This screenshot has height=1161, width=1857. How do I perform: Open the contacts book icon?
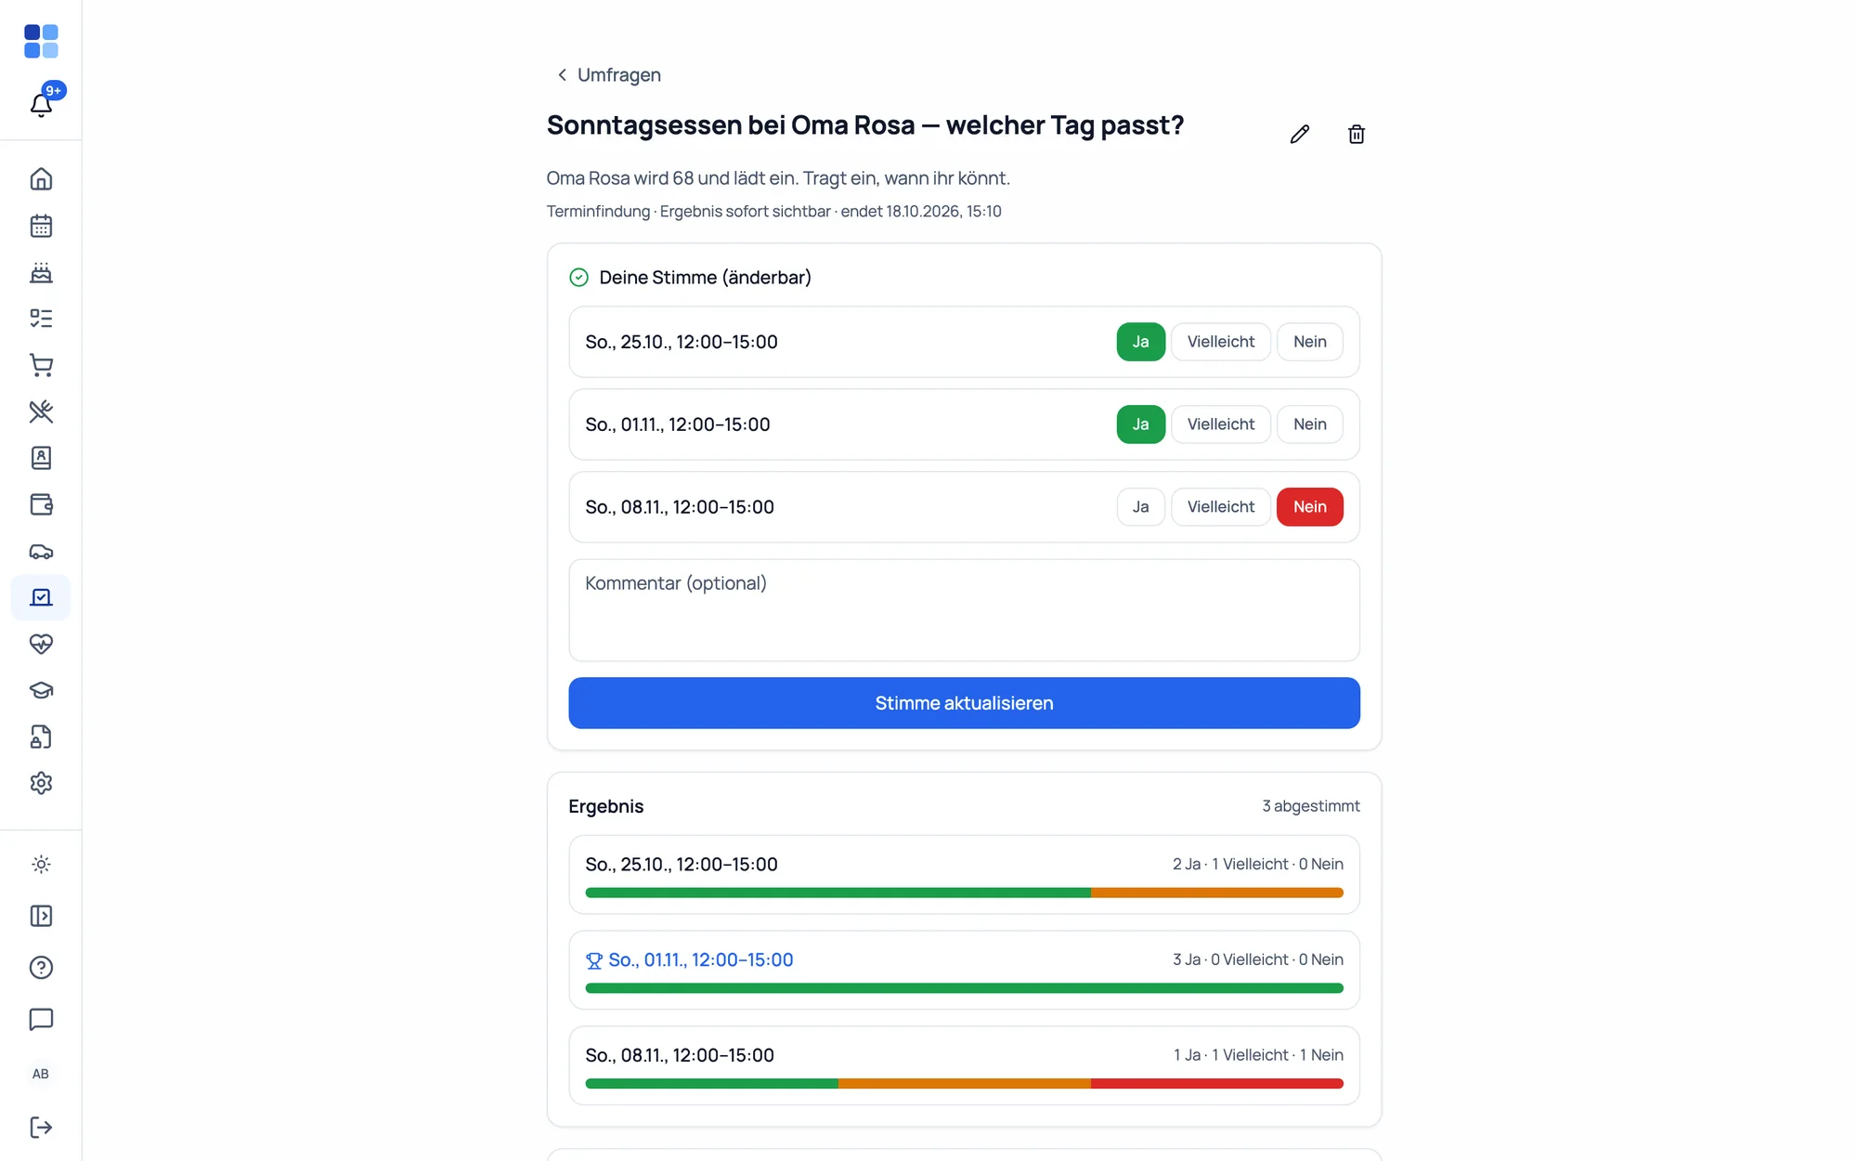41,458
